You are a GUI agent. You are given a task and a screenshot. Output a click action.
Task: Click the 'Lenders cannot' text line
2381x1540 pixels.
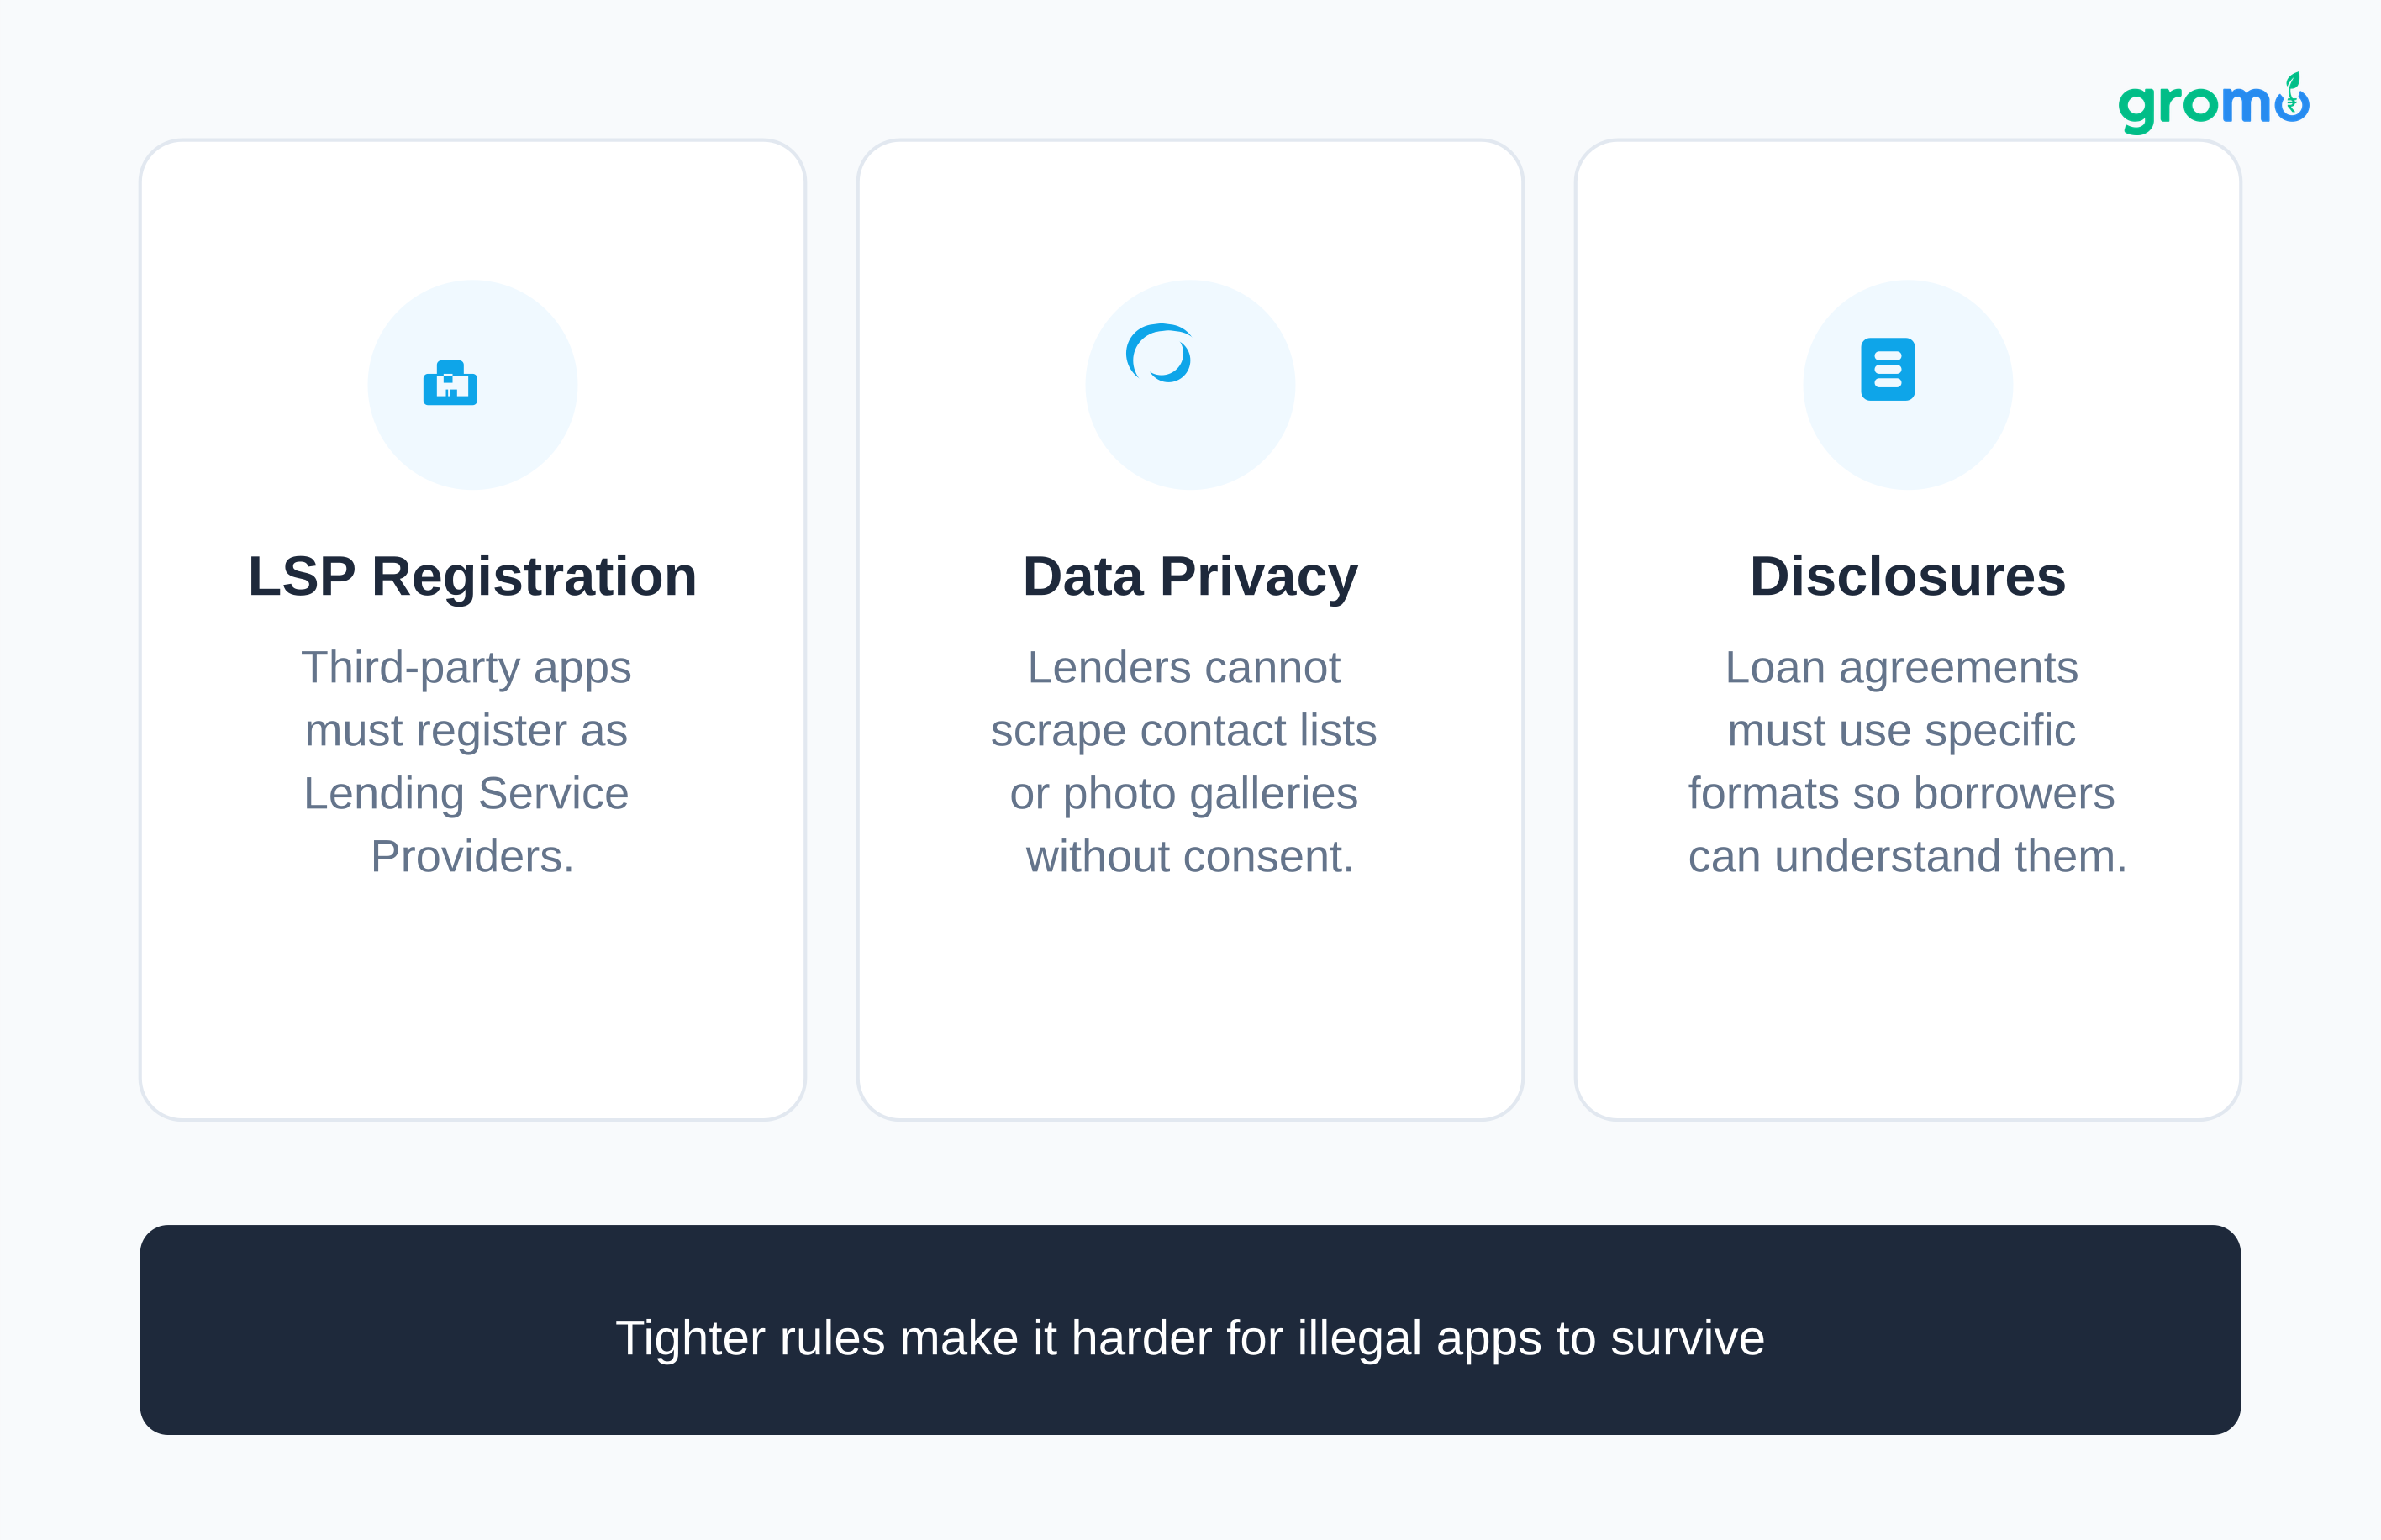[1183, 668]
